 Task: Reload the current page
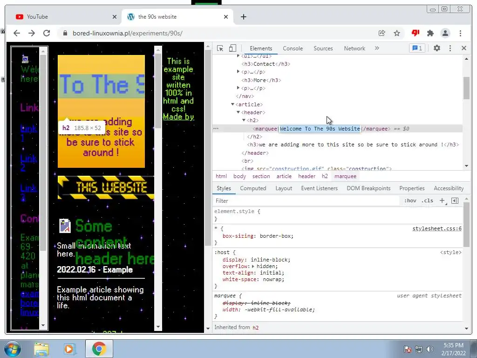pyautogui.click(x=47, y=33)
